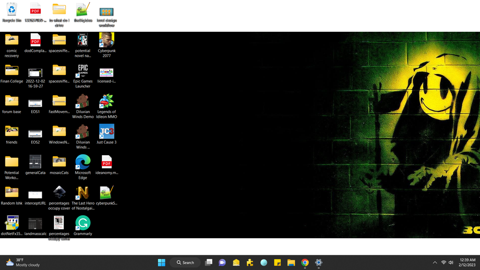
Task: Select the dodCompla... PDF file
Action: tap(36, 43)
